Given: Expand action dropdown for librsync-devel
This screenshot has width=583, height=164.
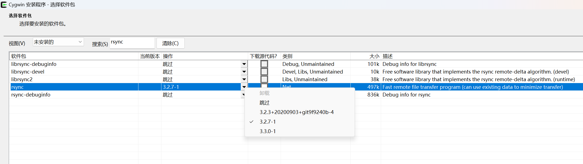Looking at the screenshot, I should point(244,72).
